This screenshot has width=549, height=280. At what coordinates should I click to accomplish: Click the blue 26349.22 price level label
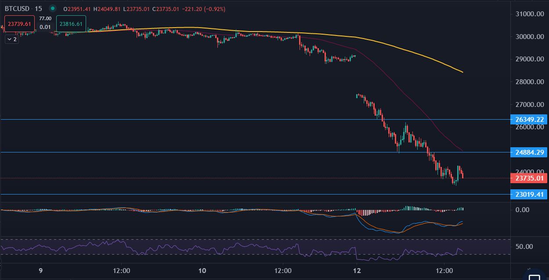pos(528,120)
